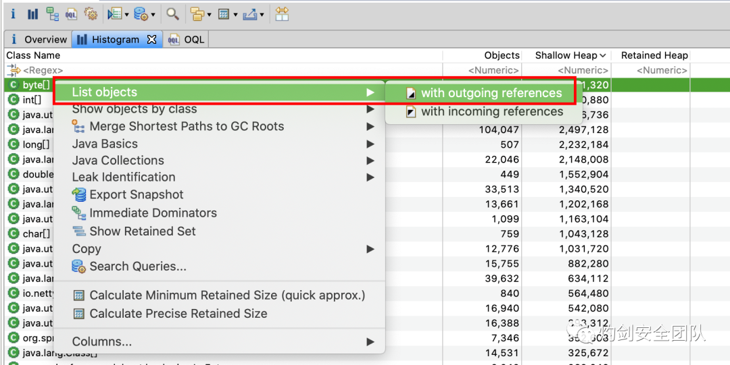
Task: Click the Objects value 12,776
Action: 502,249
